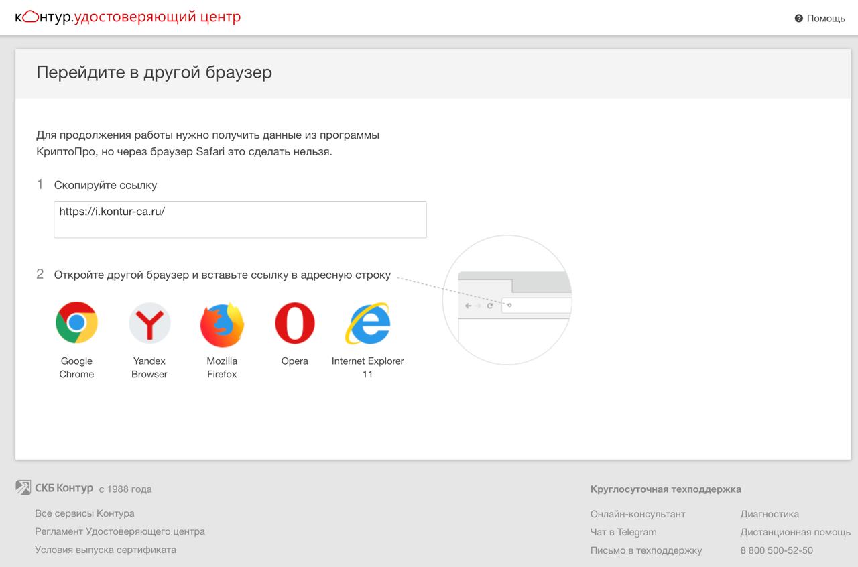Viewport: 858px width, 567px height.
Task: Click the Opera browser icon
Action: coord(295,323)
